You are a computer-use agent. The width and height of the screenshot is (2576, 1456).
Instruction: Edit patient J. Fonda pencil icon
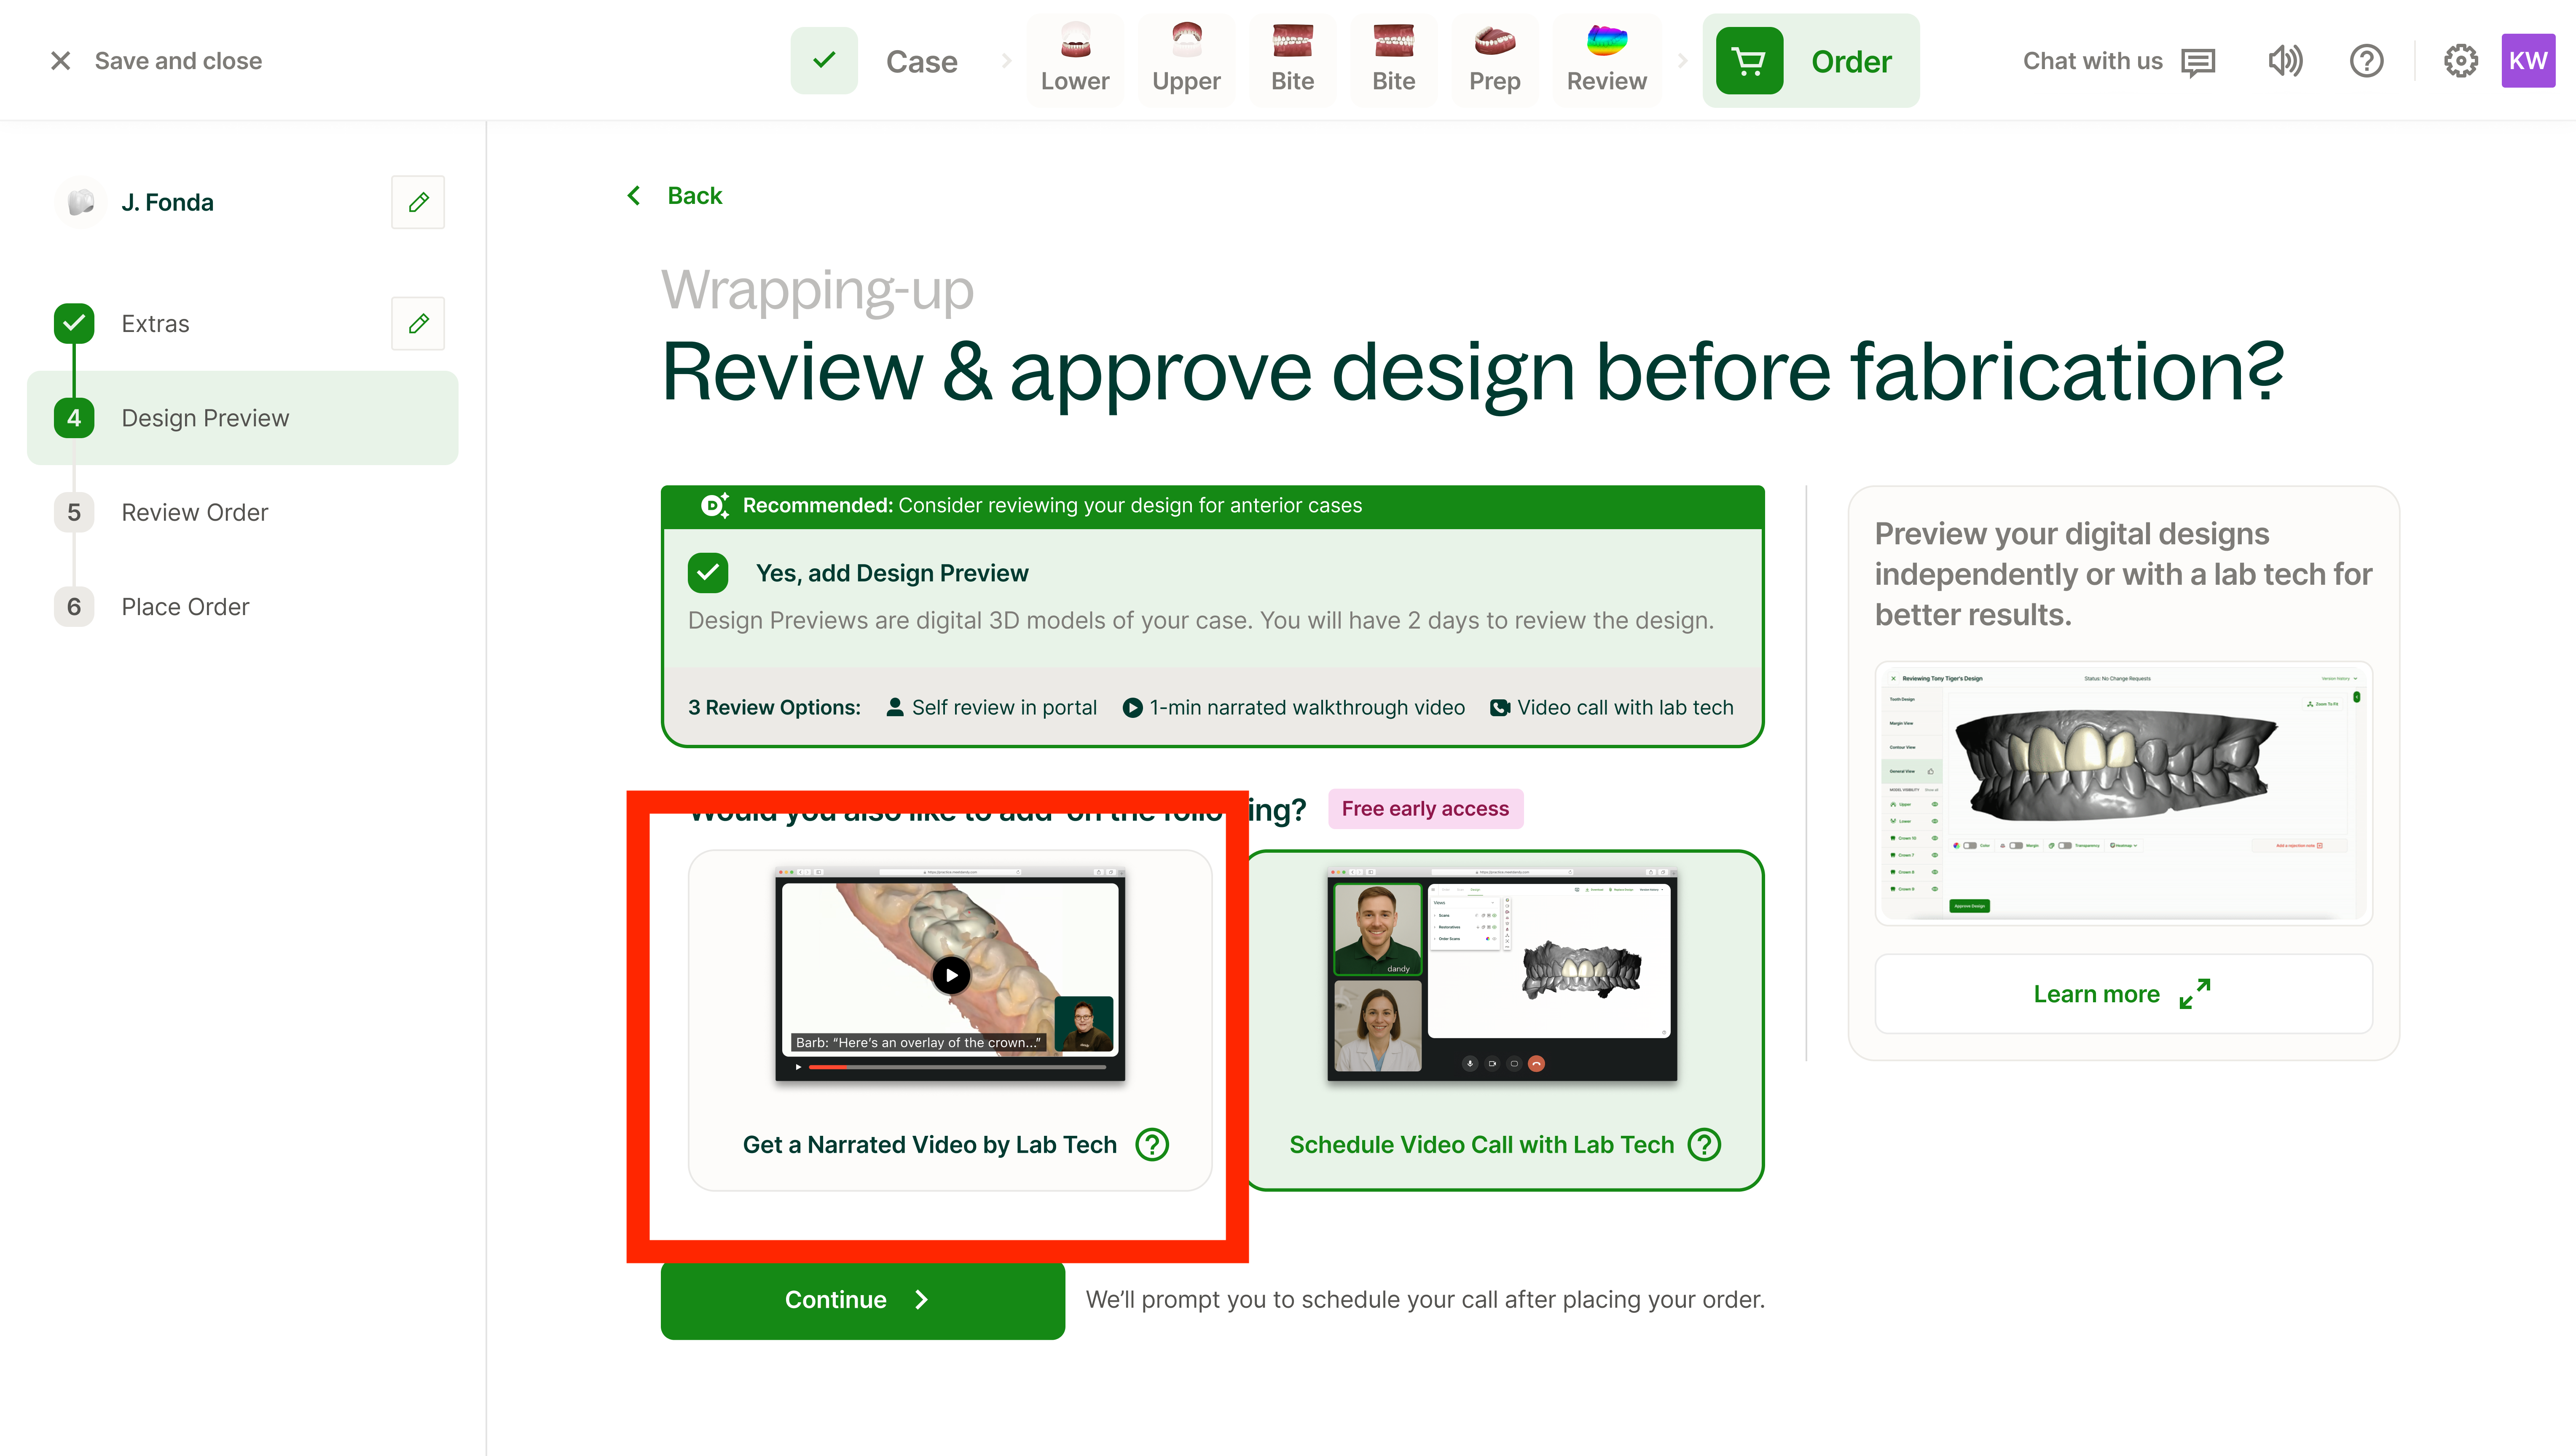[x=418, y=202]
